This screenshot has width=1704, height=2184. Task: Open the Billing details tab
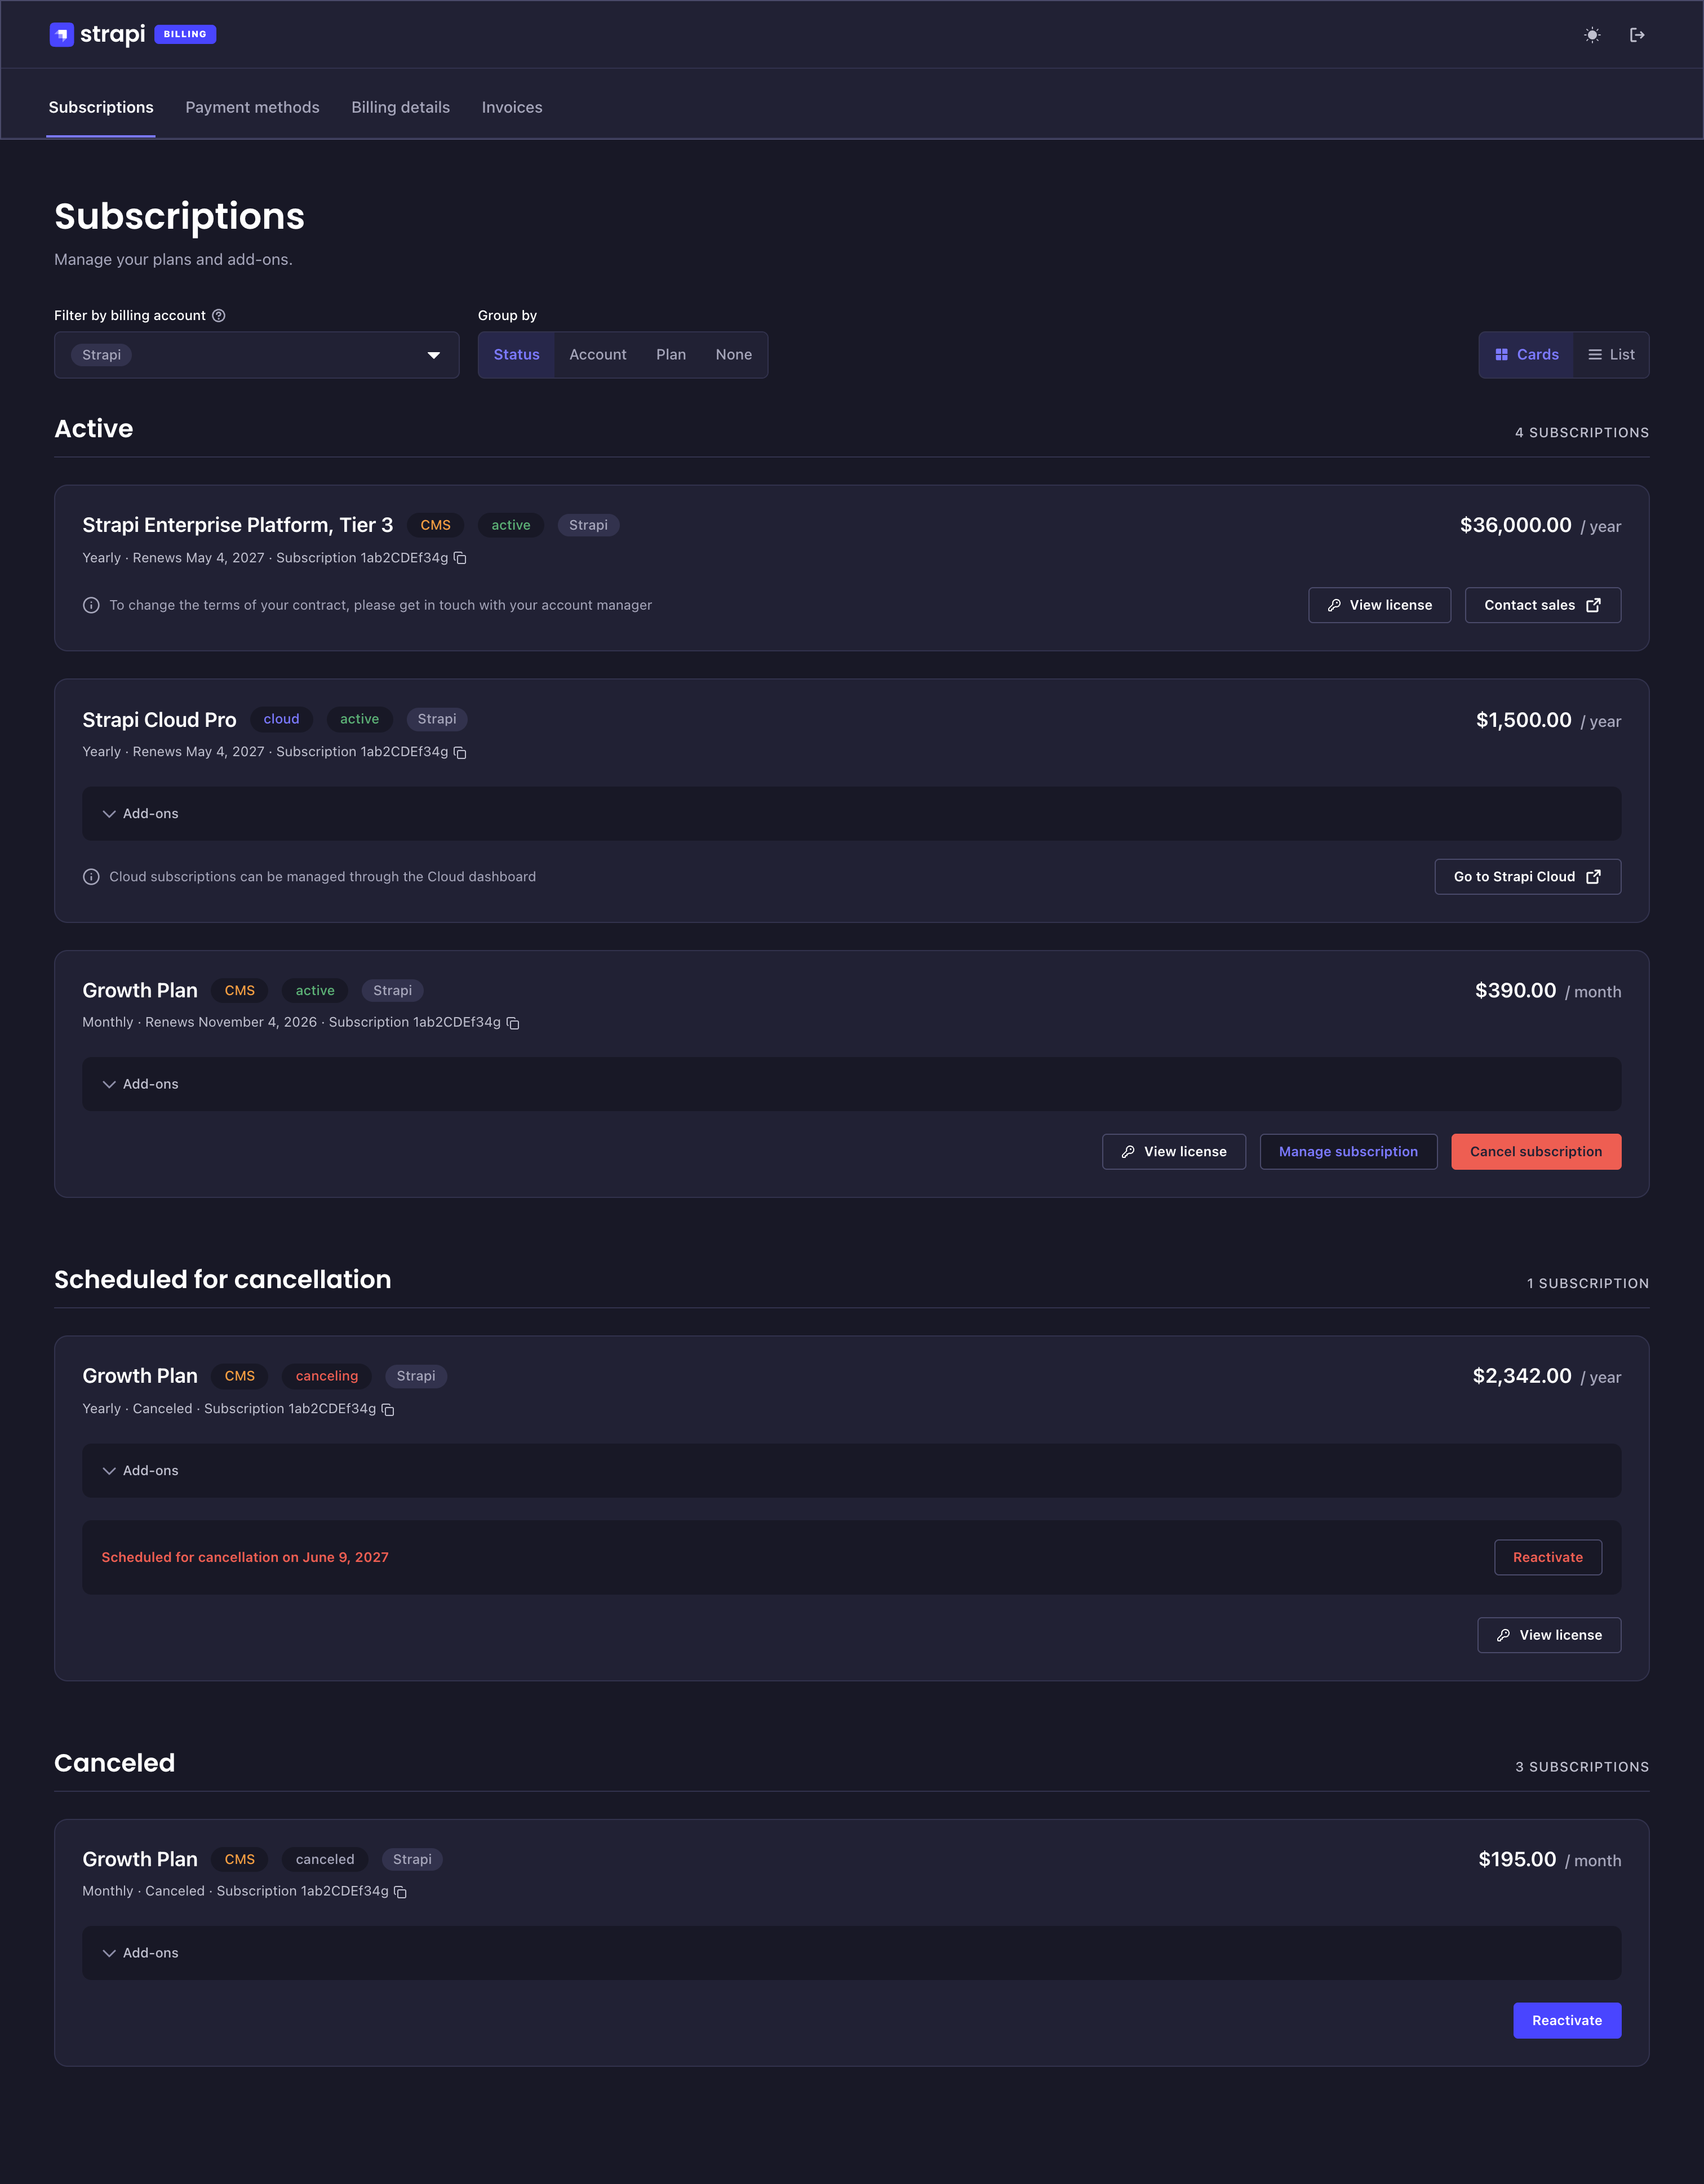pyautogui.click(x=400, y=107)
